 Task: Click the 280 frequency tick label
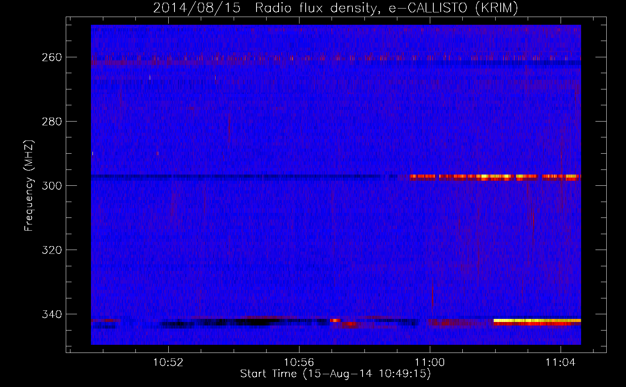point(52,122)
